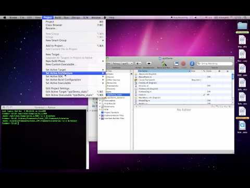
Task: Open the Build menu in the menu bar
Action: 58,18
